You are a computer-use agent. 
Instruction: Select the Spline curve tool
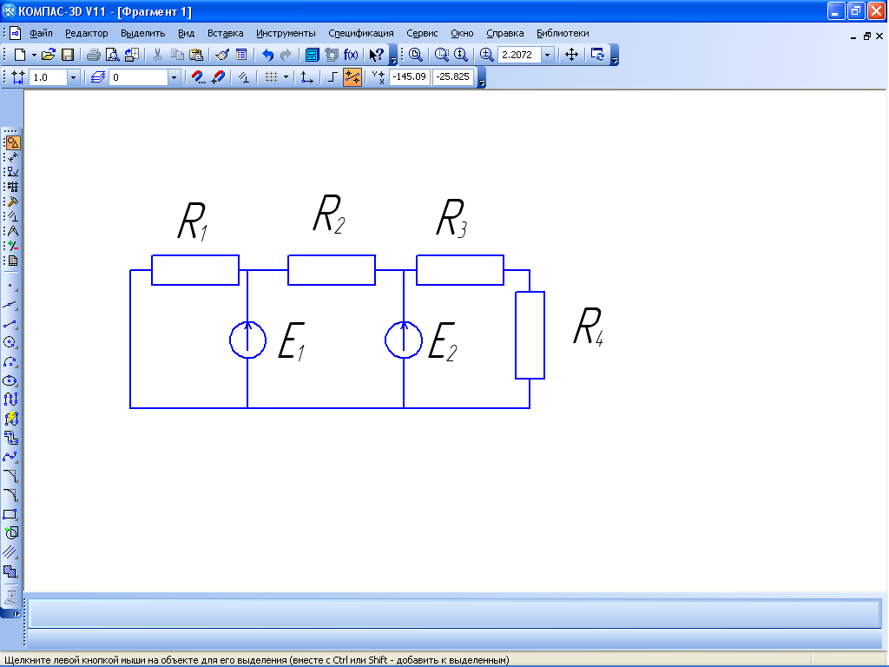point(10,457)
